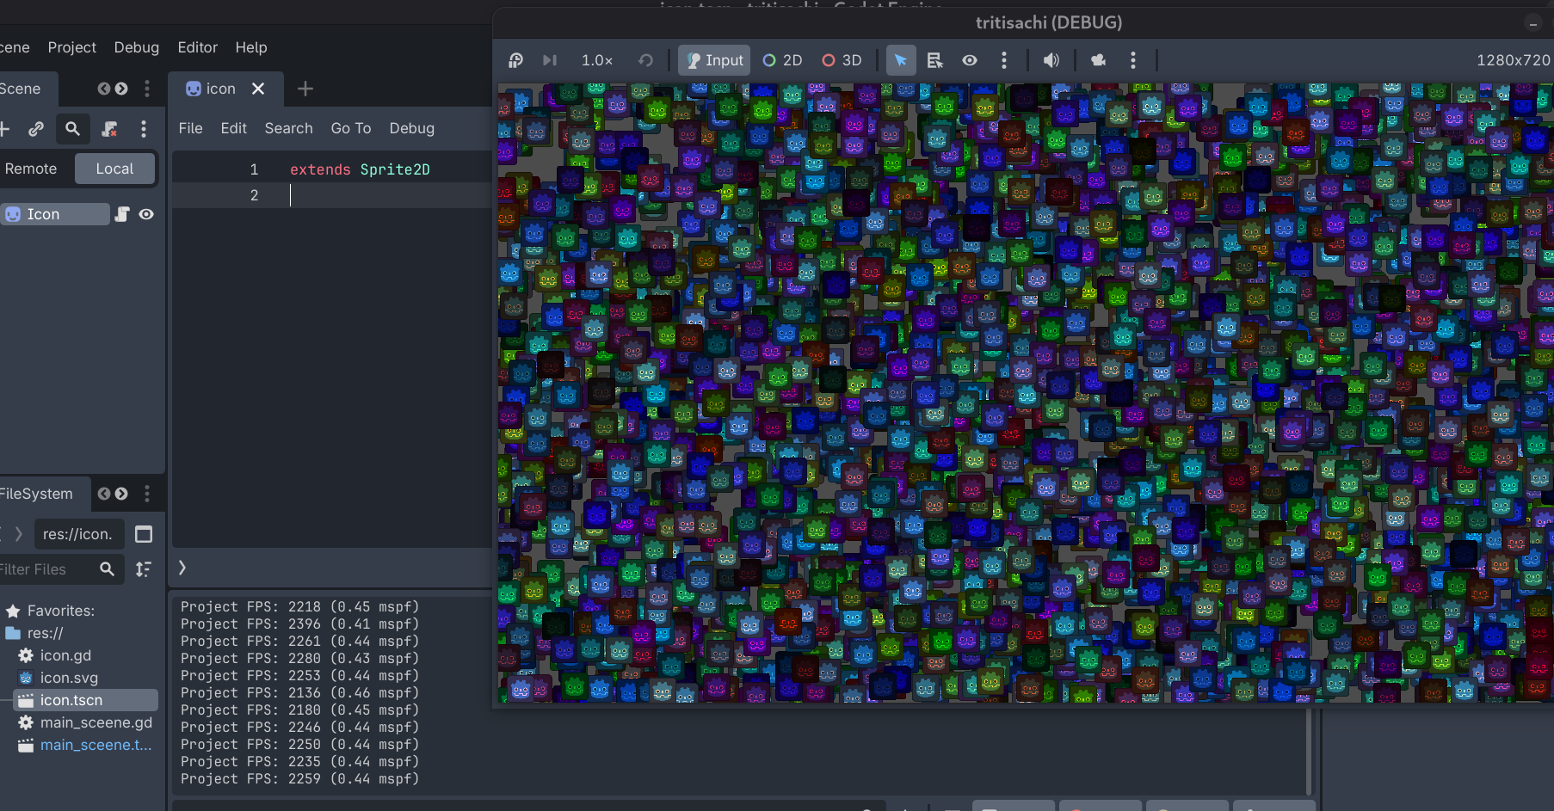Select icon.tscn in FileSystem
Screen dimensions: 1554x811
86,700
